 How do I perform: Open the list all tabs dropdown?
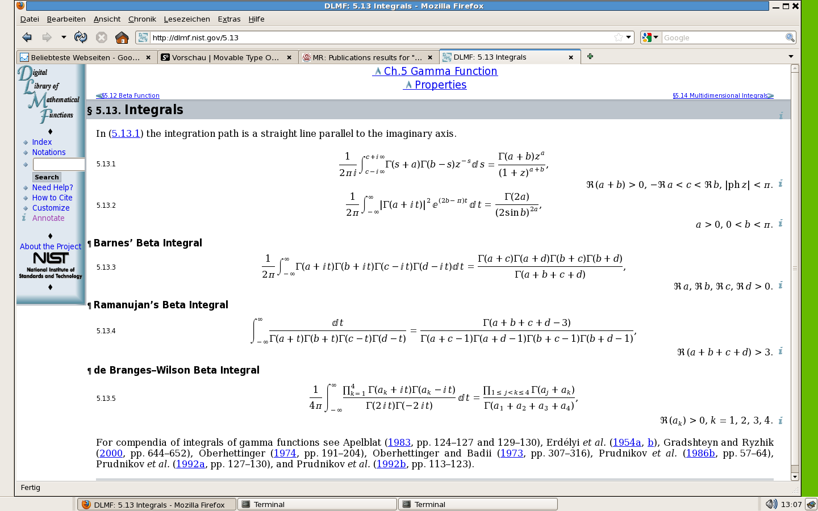pyautogui.click(x=791, y=57)
